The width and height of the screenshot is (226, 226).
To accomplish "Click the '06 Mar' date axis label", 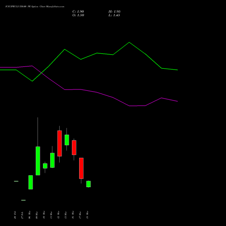I will point(29,215).
